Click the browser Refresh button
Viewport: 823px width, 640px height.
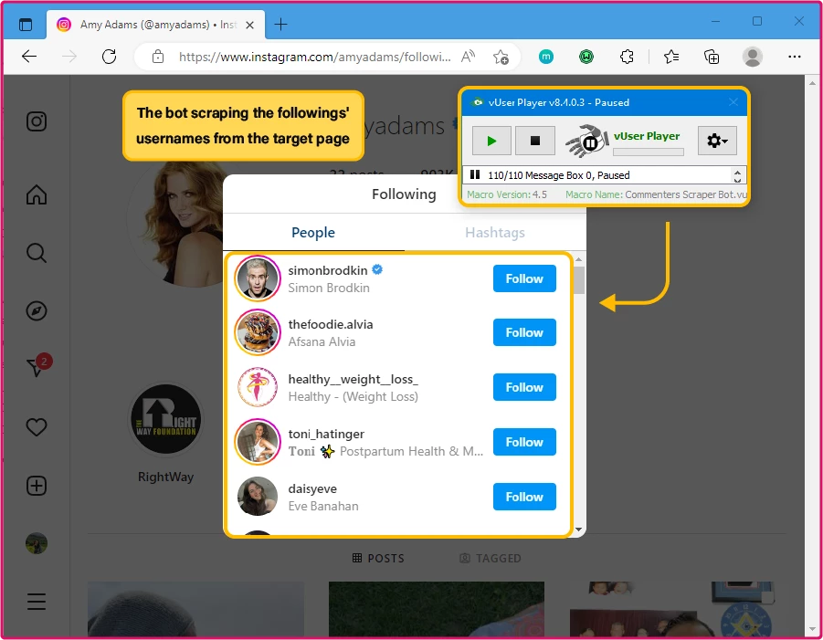110,56
